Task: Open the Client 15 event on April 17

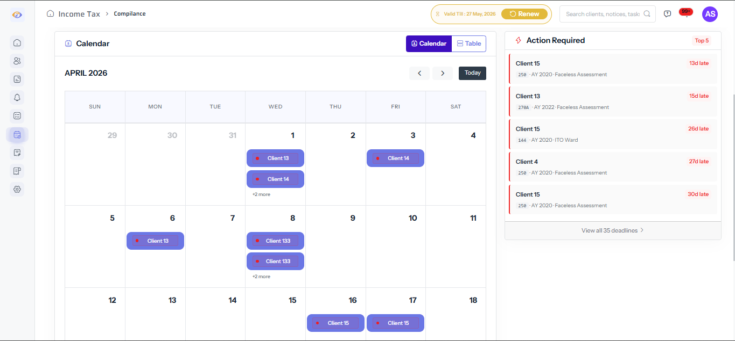Action: (x=395, y=323)
